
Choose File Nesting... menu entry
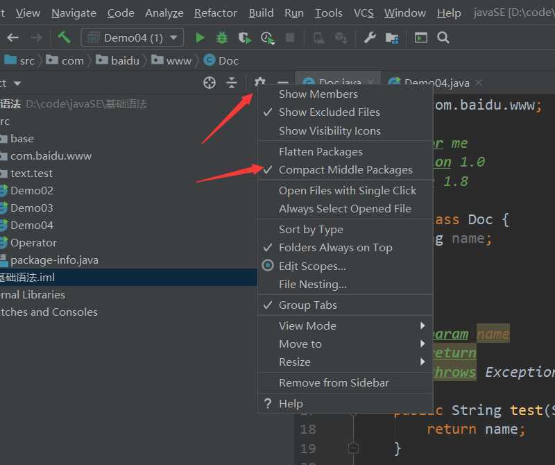[345, 284]
